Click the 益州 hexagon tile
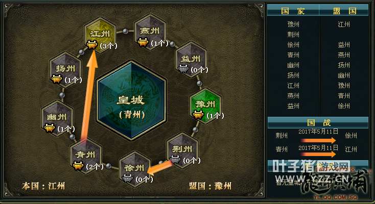Screen dimensions: 375x204 (x=191, y=59)
